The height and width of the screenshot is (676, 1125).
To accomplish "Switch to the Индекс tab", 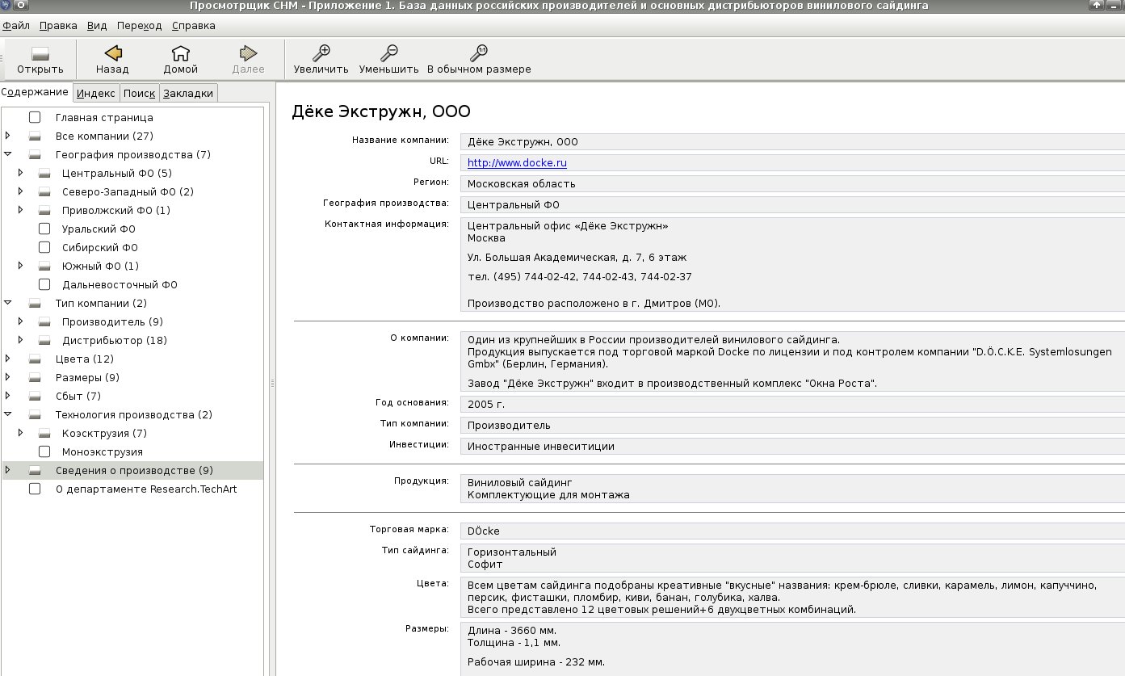I will click(x=96, y=93).
